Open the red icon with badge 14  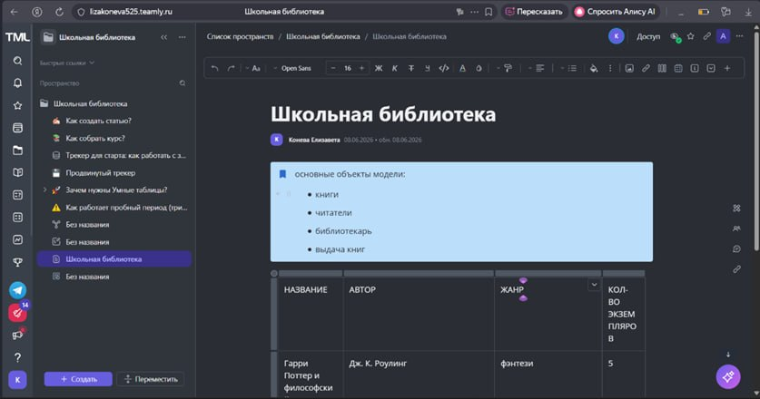coord(17,313)
